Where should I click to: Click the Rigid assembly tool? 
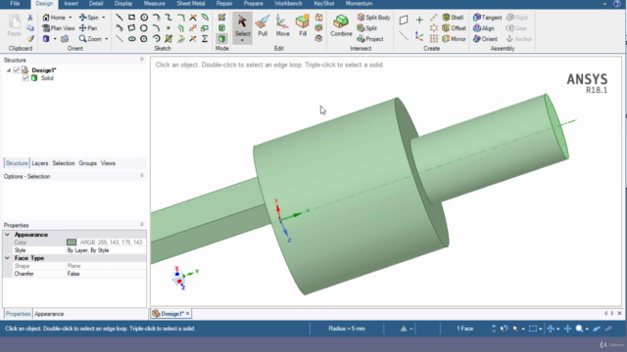(x=516, y=18)
